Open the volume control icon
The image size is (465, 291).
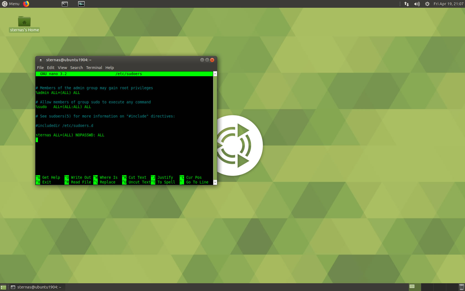pos(417,4)
